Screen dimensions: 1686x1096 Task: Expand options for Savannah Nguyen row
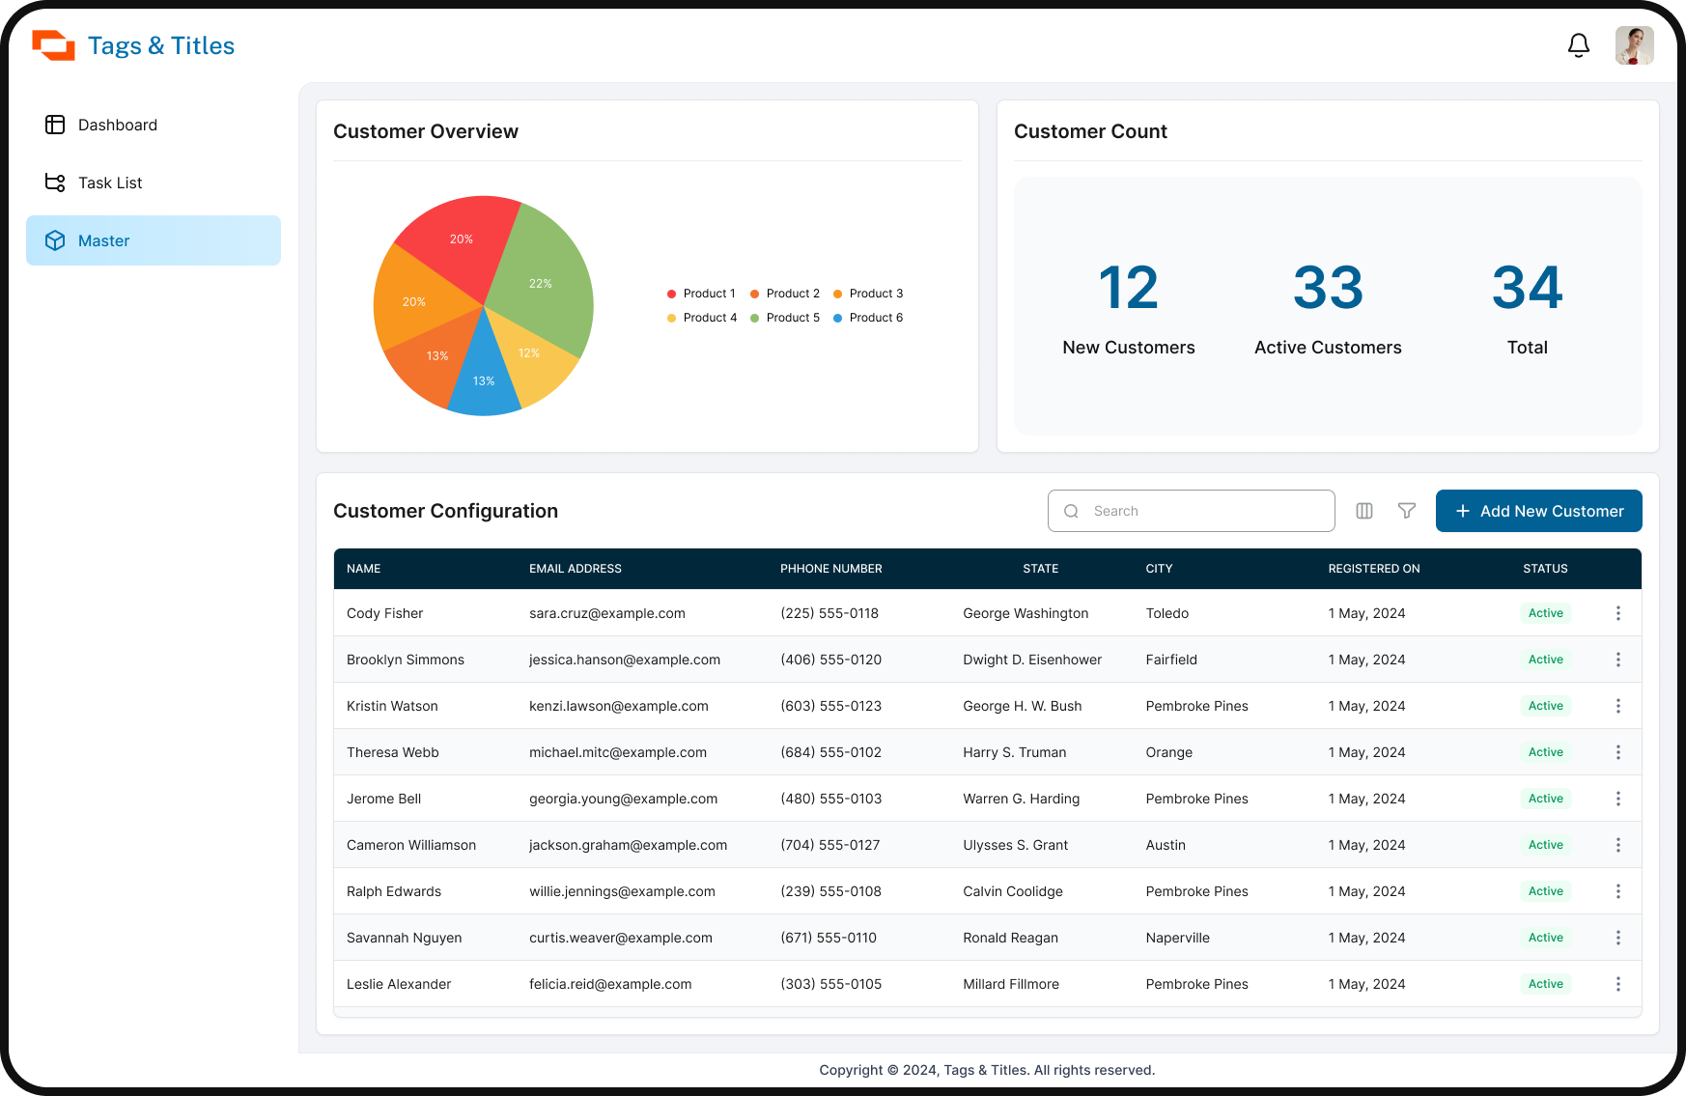(1617, 938)
